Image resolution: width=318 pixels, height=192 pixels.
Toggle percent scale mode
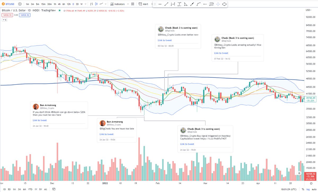303,189
